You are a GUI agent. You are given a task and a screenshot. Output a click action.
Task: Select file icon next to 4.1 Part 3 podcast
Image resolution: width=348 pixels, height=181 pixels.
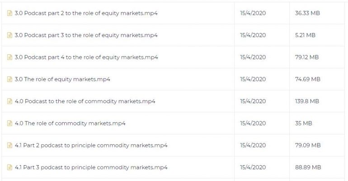(9, 167)
